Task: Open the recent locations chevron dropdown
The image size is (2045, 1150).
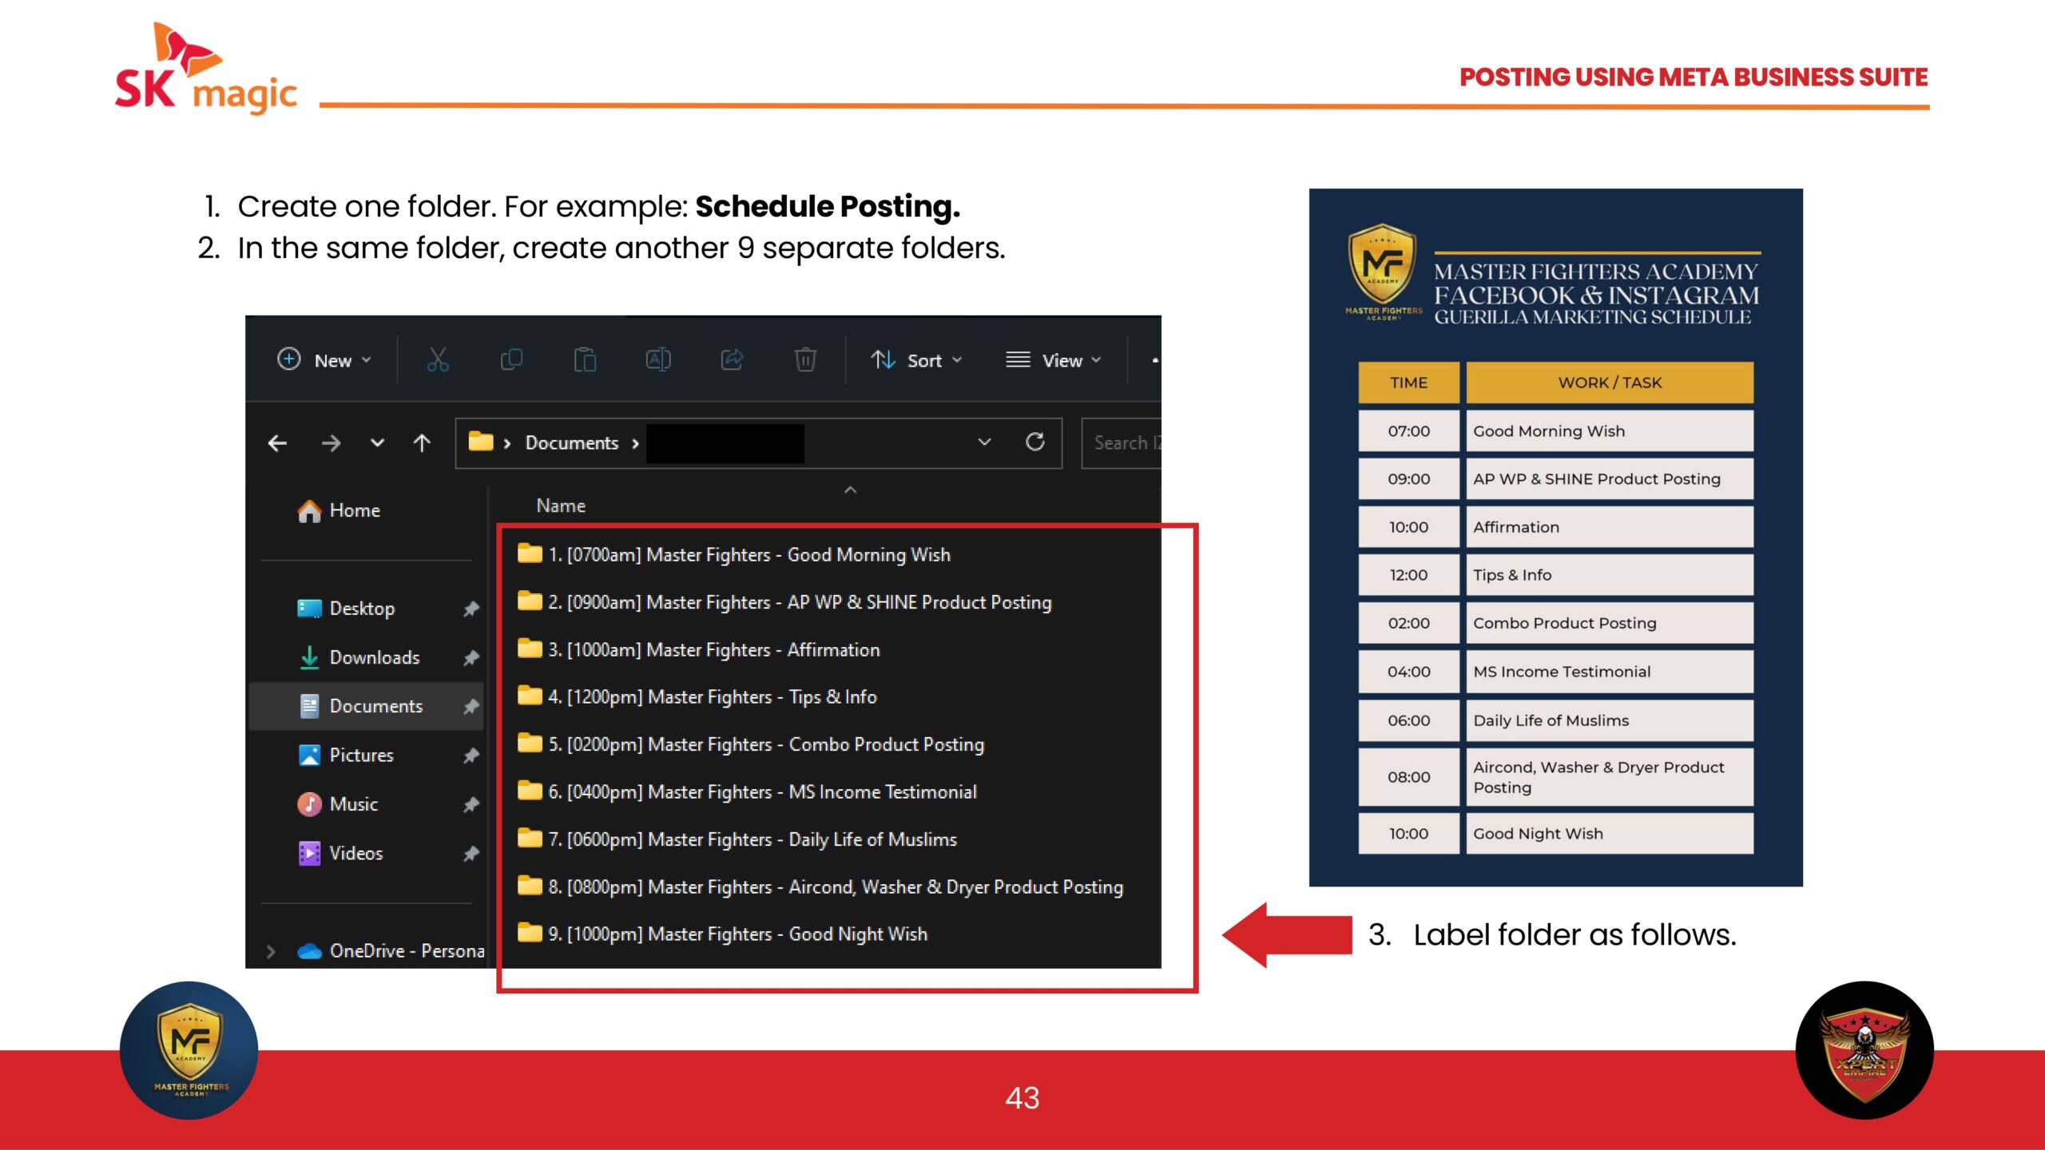Action: 377,442
